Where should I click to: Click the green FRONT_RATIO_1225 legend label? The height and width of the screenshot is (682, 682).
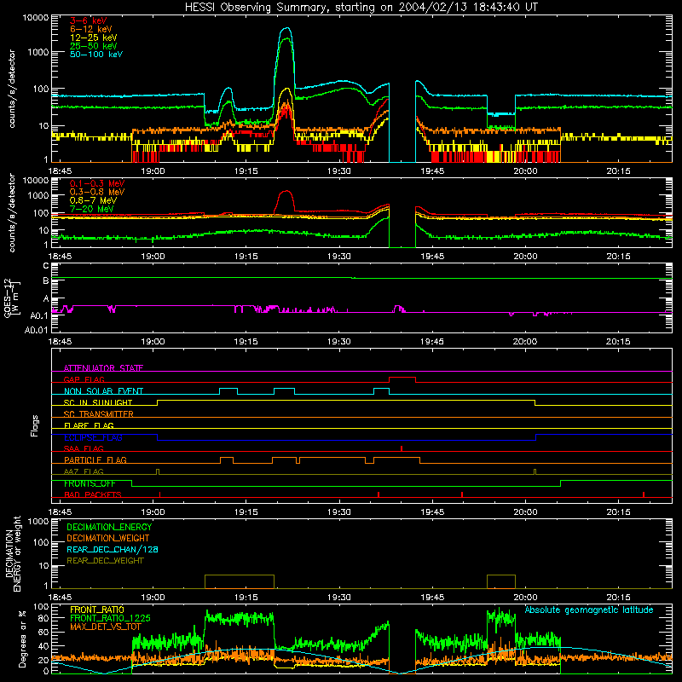click(x=110, y=618)
